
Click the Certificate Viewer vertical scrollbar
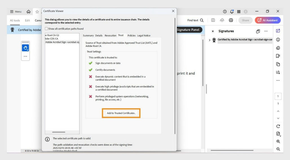tap(175, 76)
